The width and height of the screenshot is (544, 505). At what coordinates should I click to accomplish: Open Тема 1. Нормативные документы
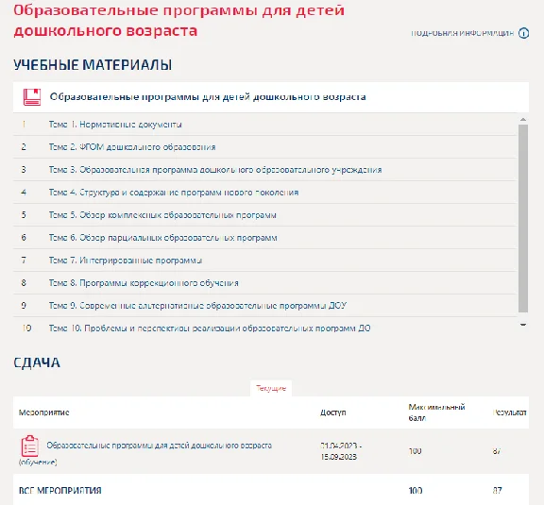point(115,125)
